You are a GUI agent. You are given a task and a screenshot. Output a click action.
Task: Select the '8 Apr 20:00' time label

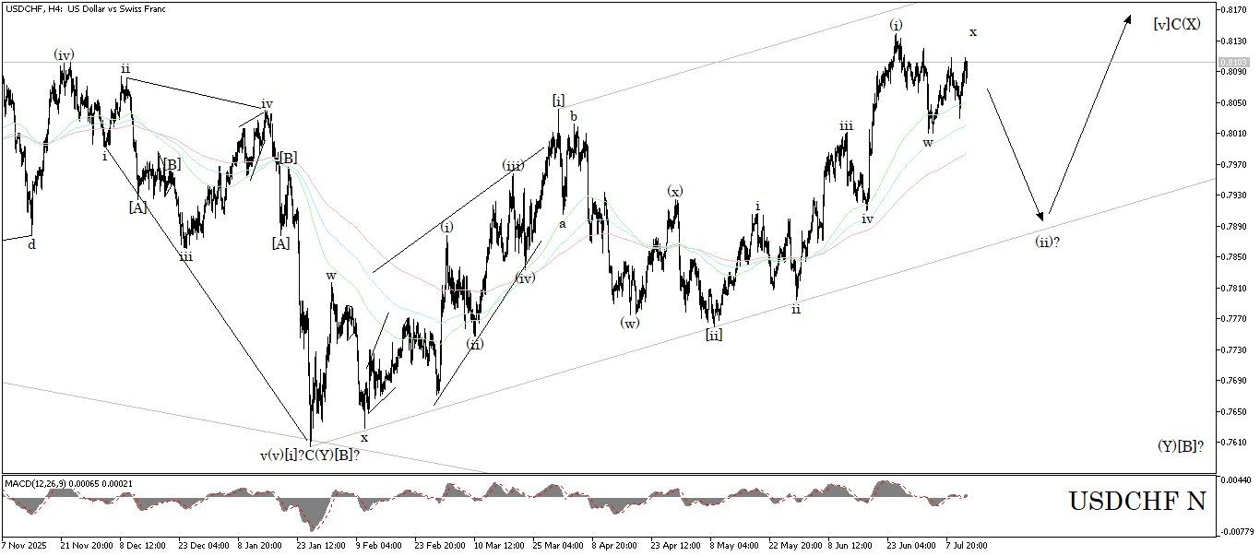614,545
